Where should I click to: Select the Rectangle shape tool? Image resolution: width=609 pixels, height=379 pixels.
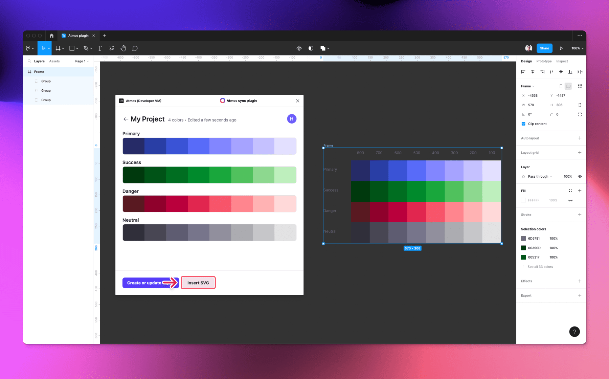pos(71,48)
